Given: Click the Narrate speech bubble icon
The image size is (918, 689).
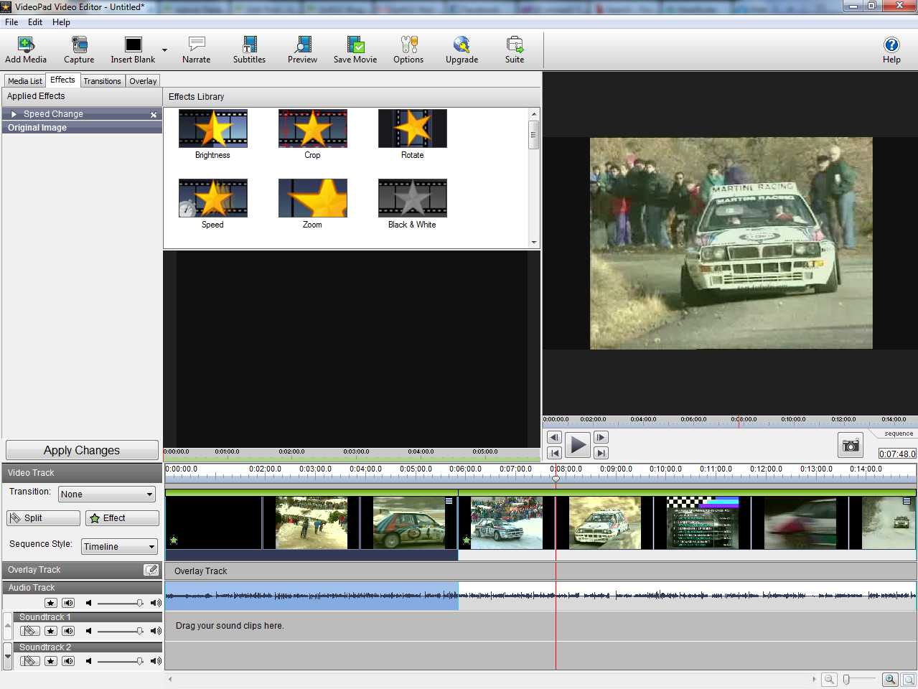Looking at the screenshot, I should [196, 45].
